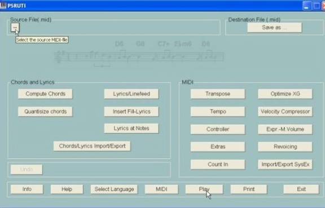Click the Play button
The width and height of the screenshot is (325, 208).
point(204,189)
